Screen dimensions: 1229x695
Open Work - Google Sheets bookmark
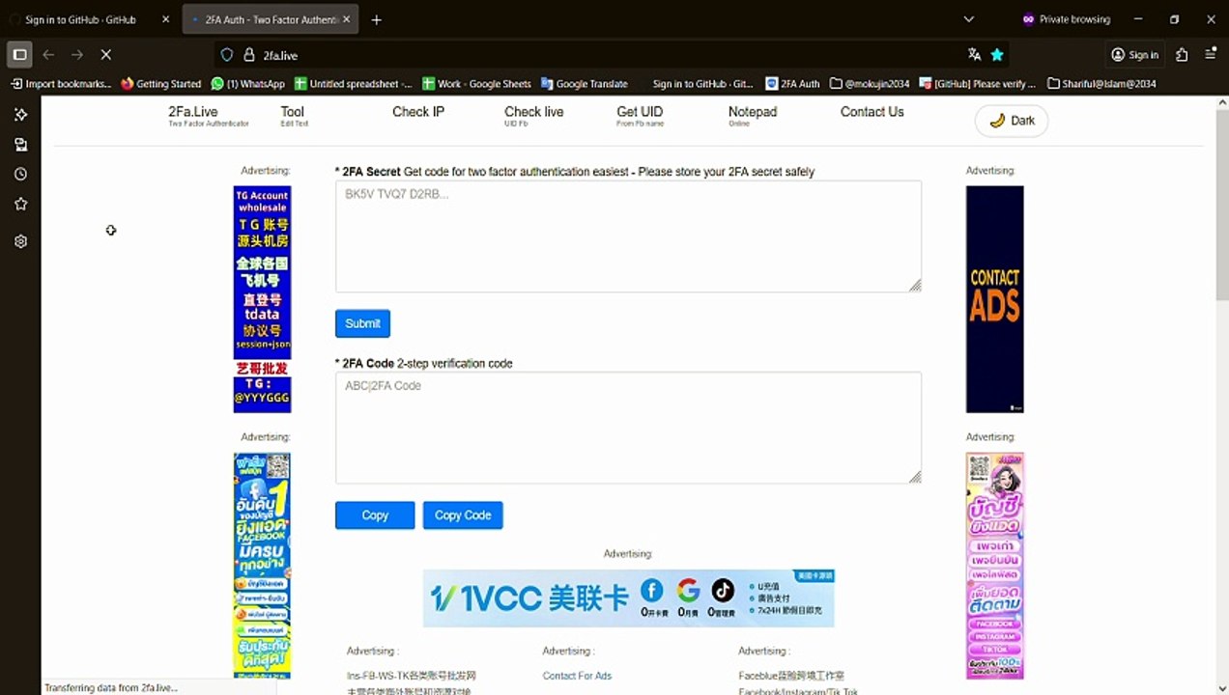477,84
